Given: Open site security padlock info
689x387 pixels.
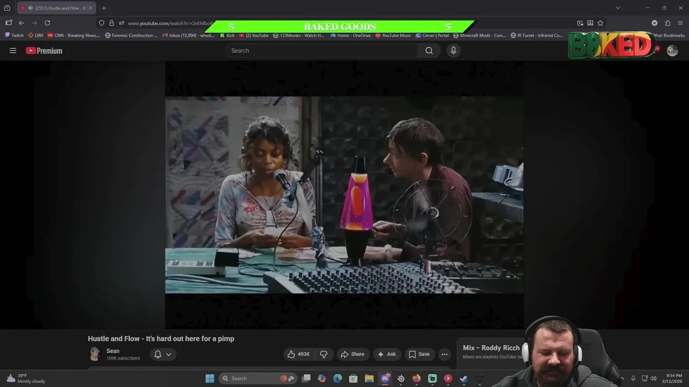Looking at the screenshot, I should [x=111, y=23].
